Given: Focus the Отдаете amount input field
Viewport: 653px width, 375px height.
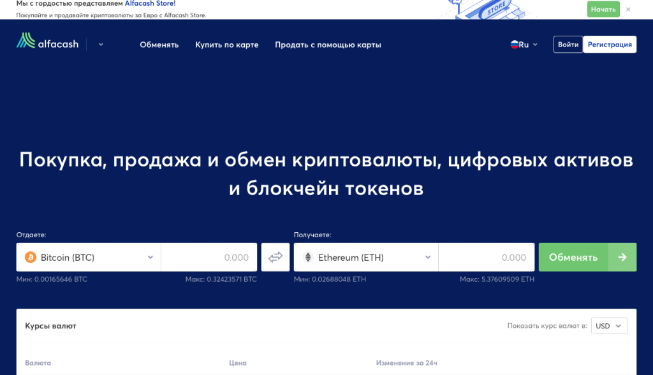Looking at the screenshot, I should pyautogui.click(x=209, y=258).
